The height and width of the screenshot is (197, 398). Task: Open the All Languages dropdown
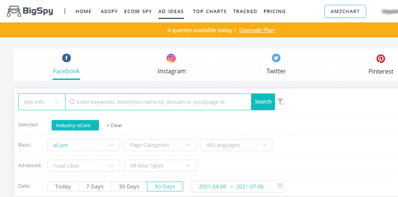point(237,145)
